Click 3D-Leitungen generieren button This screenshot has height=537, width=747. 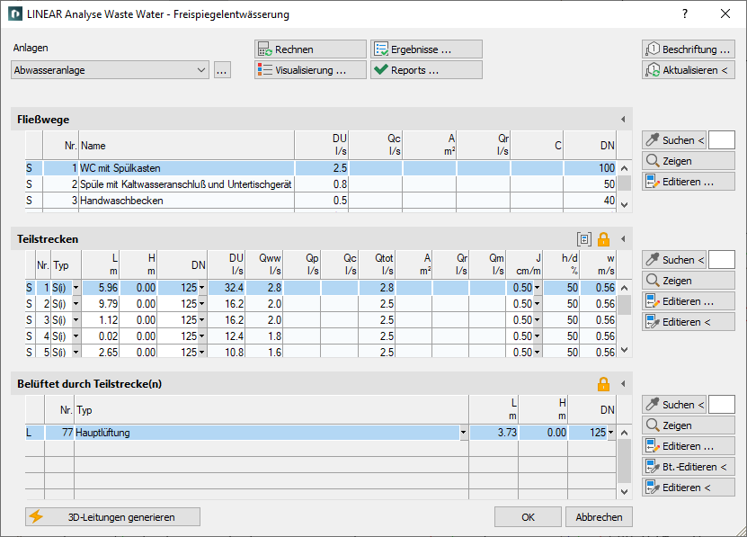click(x=113, y=517)
